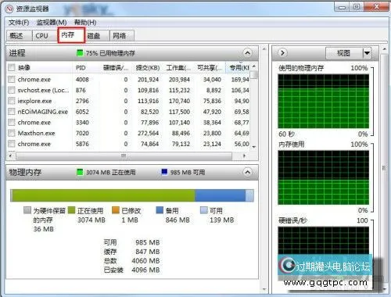
Task: Check the chrome.exe PID 3340 checkbox
Action: pos(11,122)
